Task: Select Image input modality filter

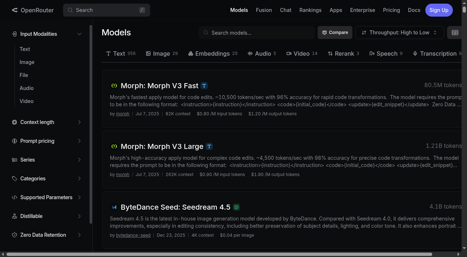Action: [27, 62]
